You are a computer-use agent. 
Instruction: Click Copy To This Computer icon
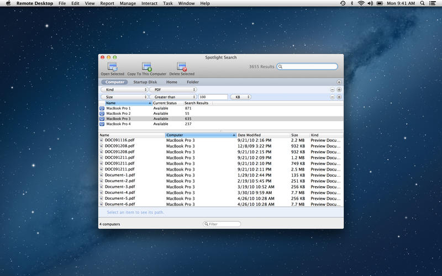(x=146, y=67)
